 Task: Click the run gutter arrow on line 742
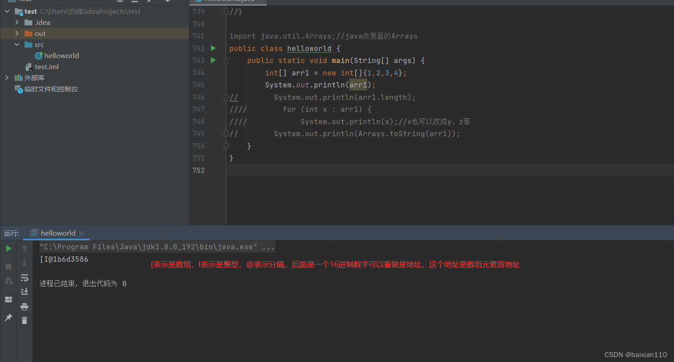pyautogui.click(x=213, y=48)
